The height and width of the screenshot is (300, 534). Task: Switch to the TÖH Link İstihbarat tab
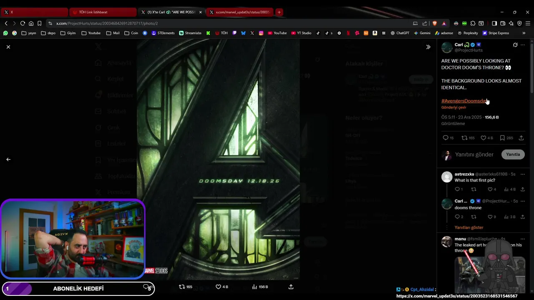pyautogui.click(x=103, y=12)
